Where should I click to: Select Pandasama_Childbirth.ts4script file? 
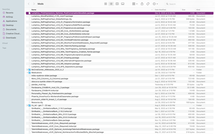[x=120, y=90]
